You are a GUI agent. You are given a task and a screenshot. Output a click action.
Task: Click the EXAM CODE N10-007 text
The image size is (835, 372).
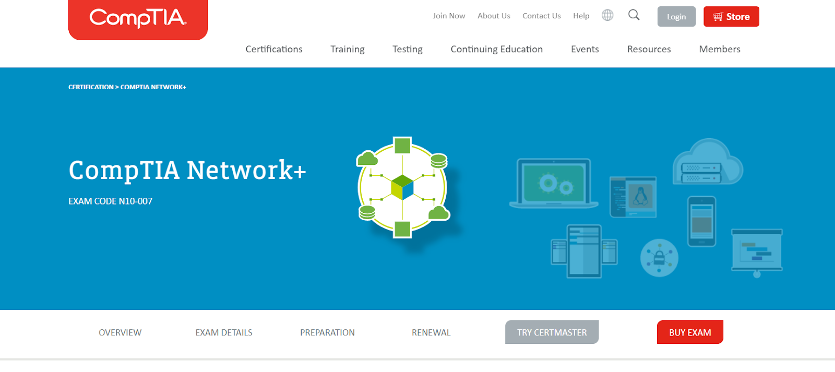click(111, 201)
